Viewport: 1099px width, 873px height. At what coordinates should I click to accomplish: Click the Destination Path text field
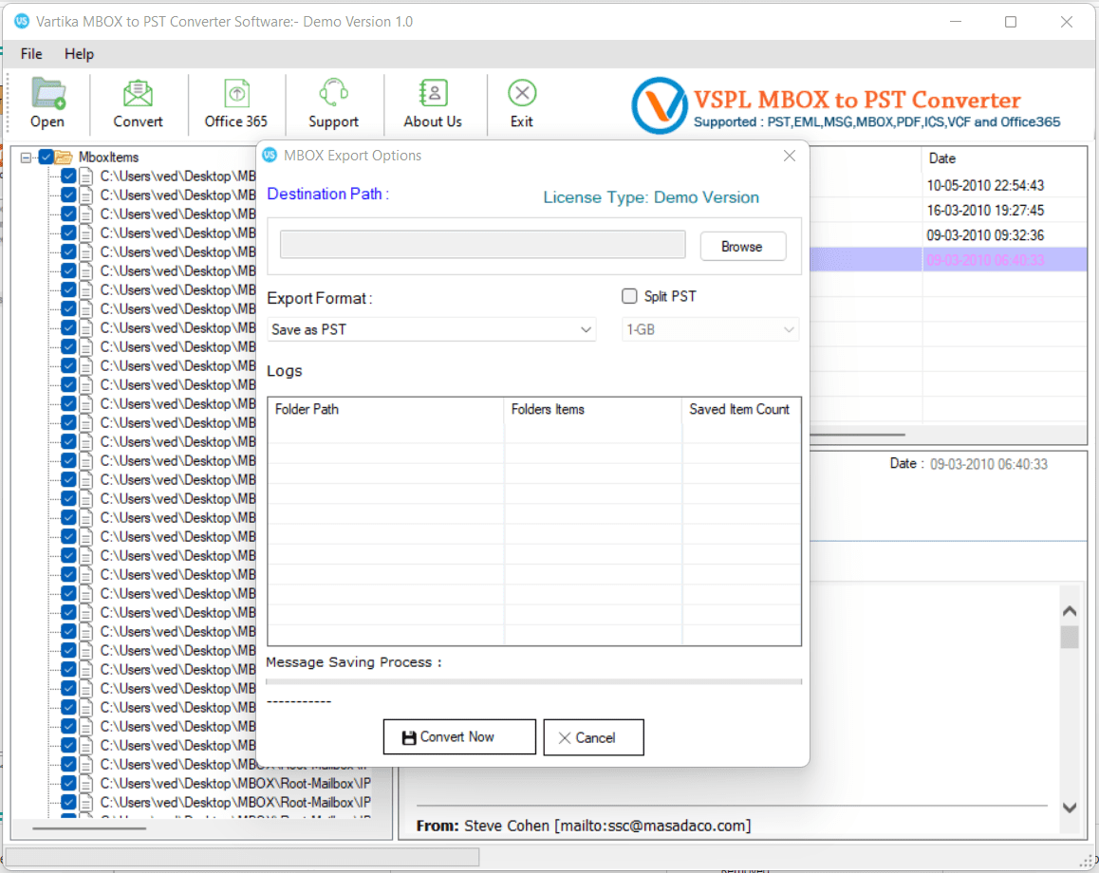coord(482,245)
